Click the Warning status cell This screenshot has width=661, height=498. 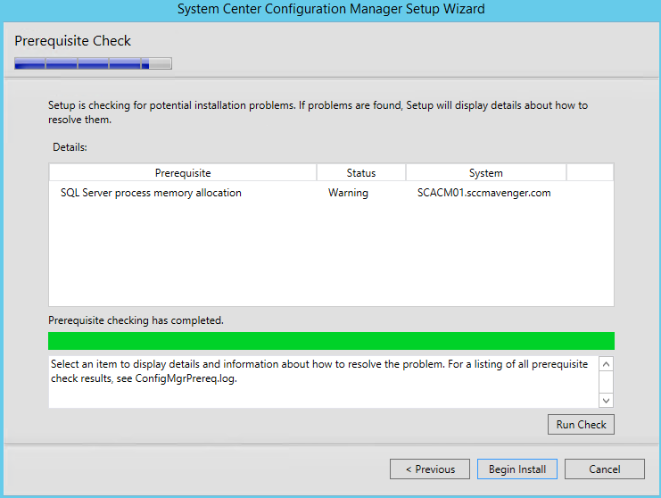coord(348,193)
